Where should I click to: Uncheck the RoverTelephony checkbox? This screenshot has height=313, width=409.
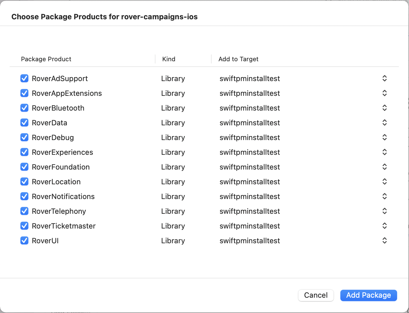(x=24, y=211)
